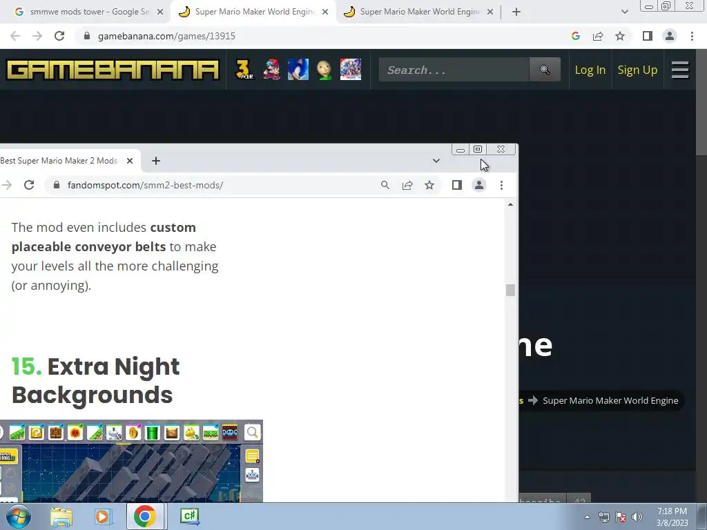The image size is (707, 530).
Task: Select the Best Super Mario Maker 2 Mods tab
Action: [63, 161]
